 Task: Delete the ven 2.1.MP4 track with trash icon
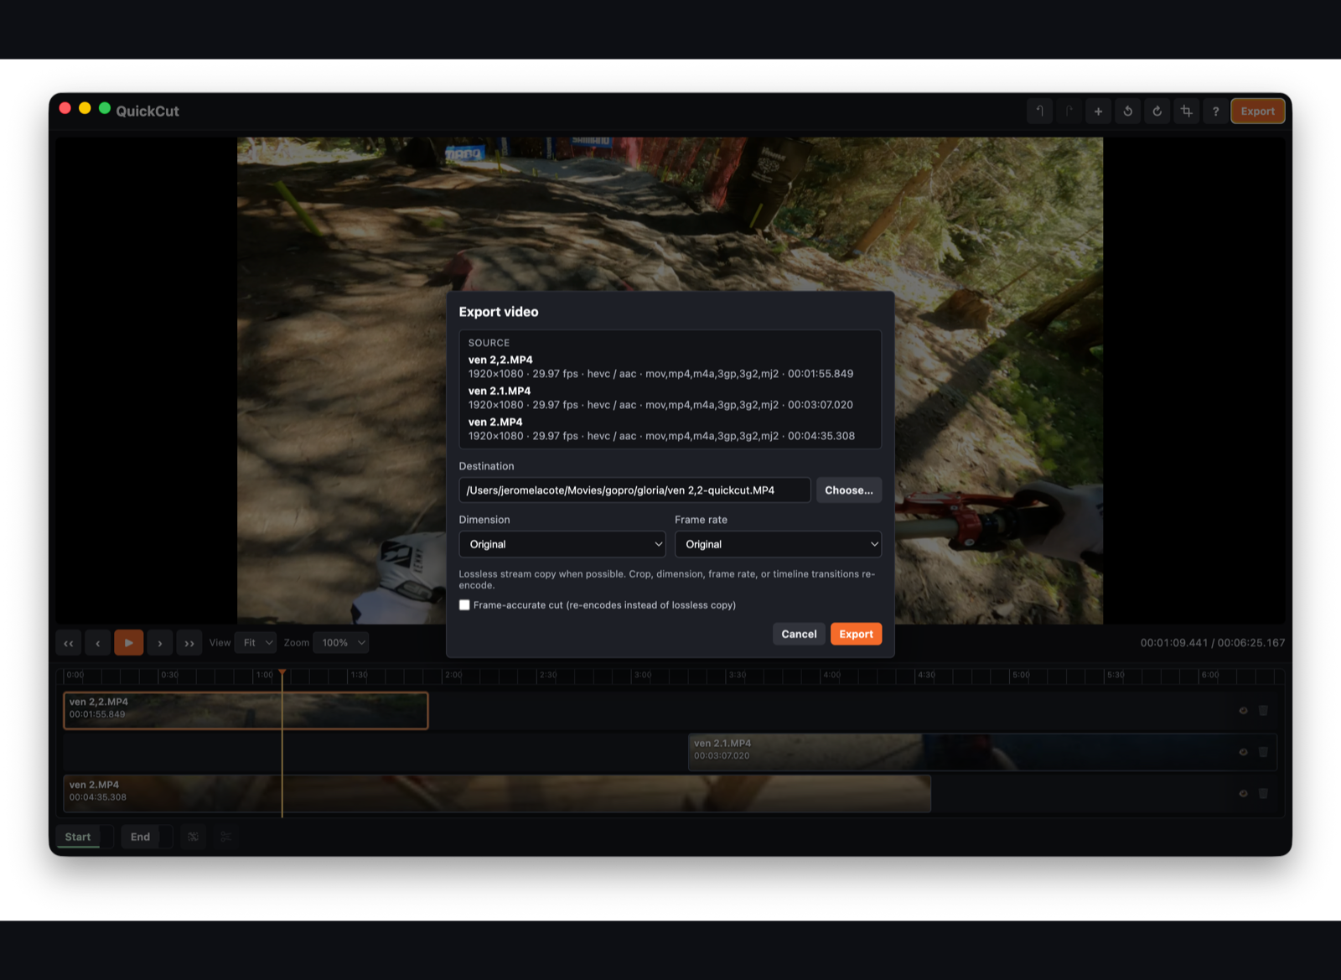1263,752
